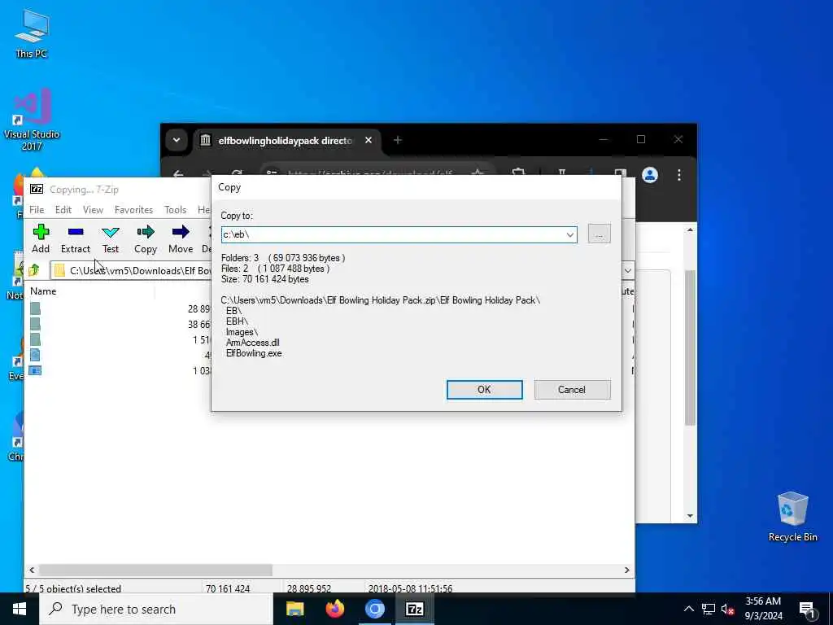Image resolution: width=833 pixels, height=625 pixels.
Task: Go up one folder level in 7-Zip
Action: coord(34,270)
